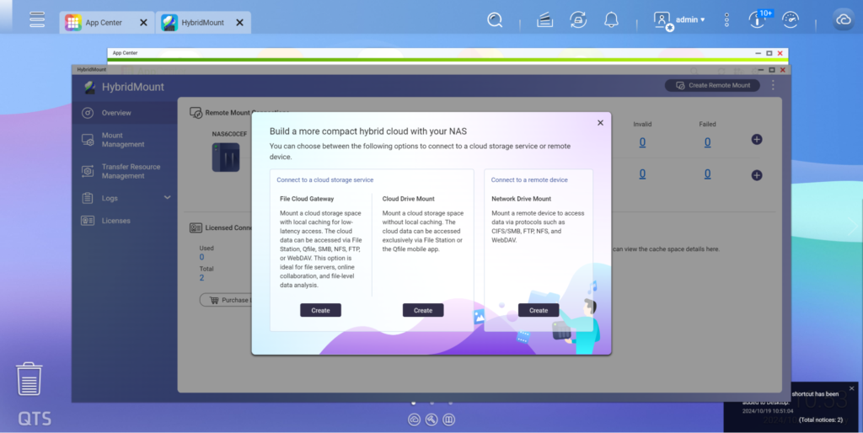Click the search magnifier icon in top bar
This screenshot has height=433, width=863.
coord(495,19)
